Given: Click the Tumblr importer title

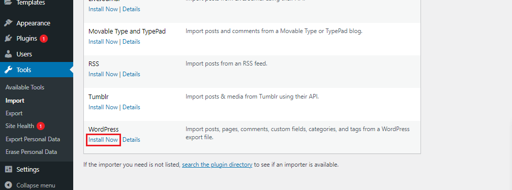Looking at the screenshot, I should point(99,97).
